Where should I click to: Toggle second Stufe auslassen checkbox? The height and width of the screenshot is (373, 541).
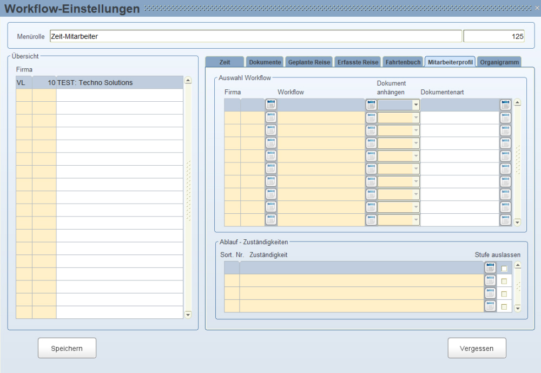pyautogui.click(x=504, y=282)
